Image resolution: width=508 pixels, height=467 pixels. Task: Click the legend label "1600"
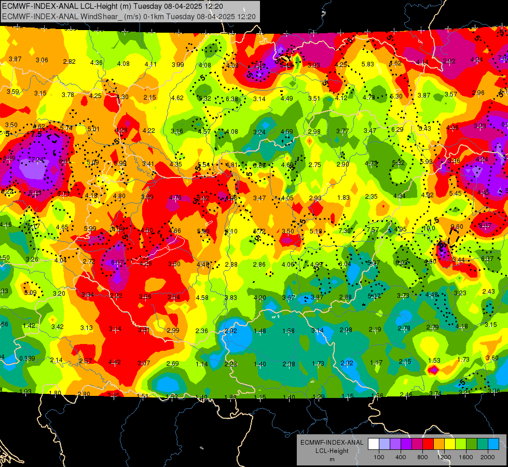466,457
